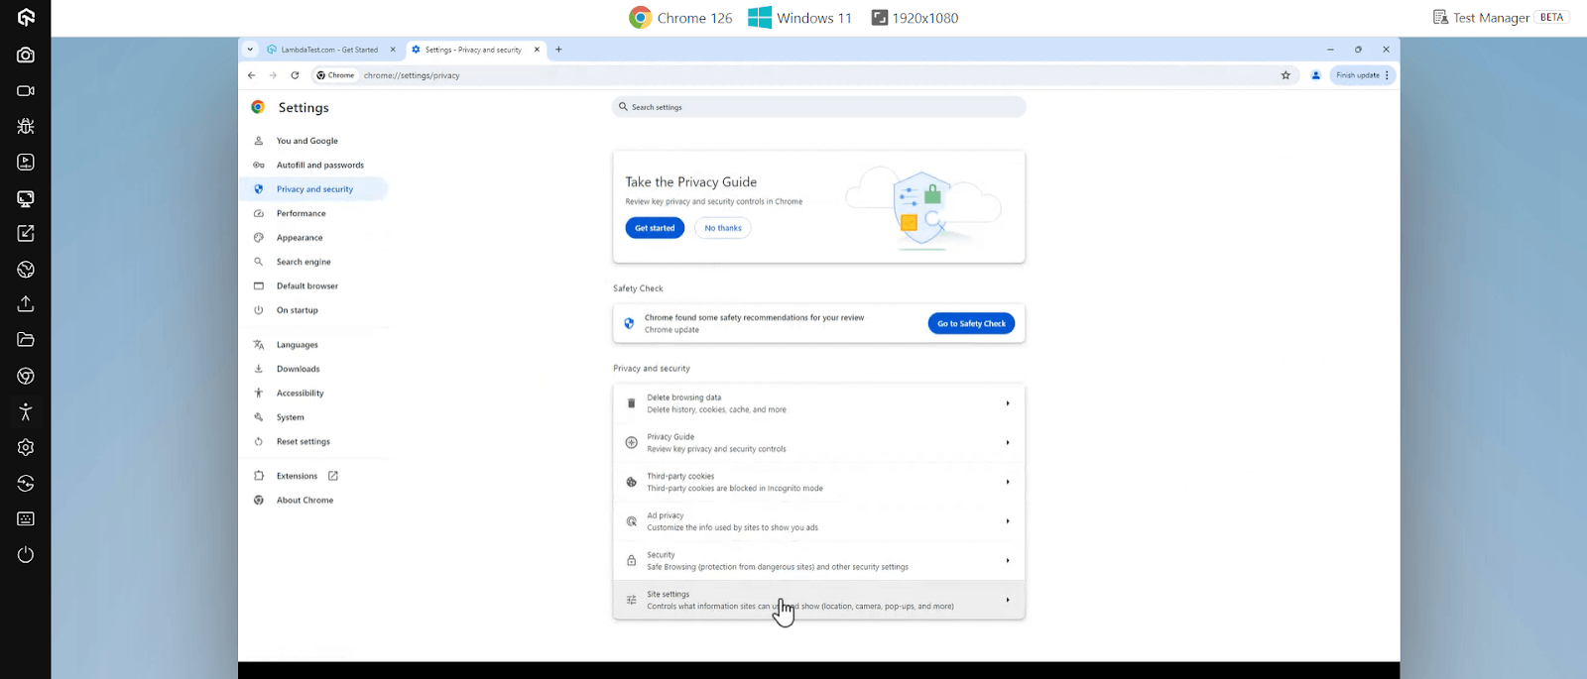The width and height of the screenshot is (1587, 679).
Task: Open Autofill and passwords section
Action: point(320,166)
